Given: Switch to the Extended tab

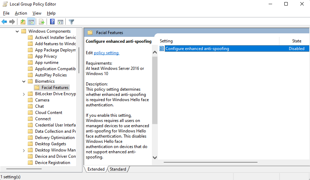Looking at the screenshot, I should [x=96, y=169].
